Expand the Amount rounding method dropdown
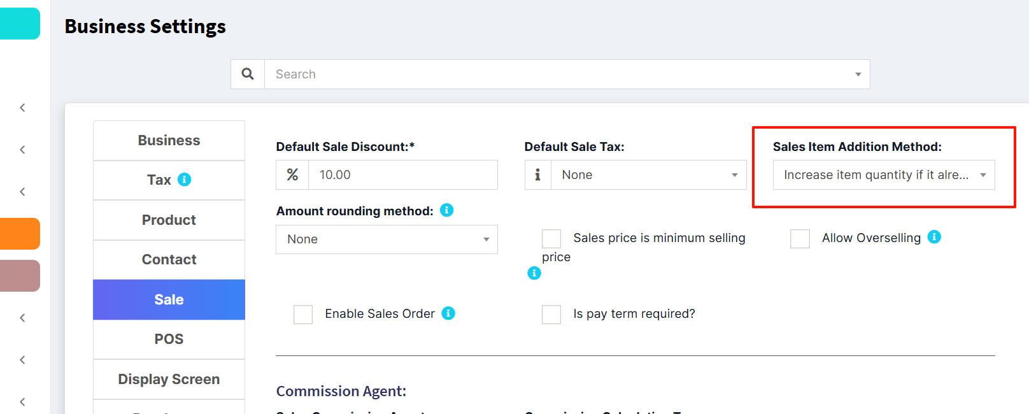This screenshot has height=414, width=1029. [x=387, y=239]
